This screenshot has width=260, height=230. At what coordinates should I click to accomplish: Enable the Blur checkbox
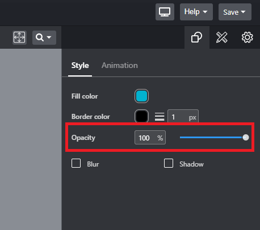coord(76,163)
